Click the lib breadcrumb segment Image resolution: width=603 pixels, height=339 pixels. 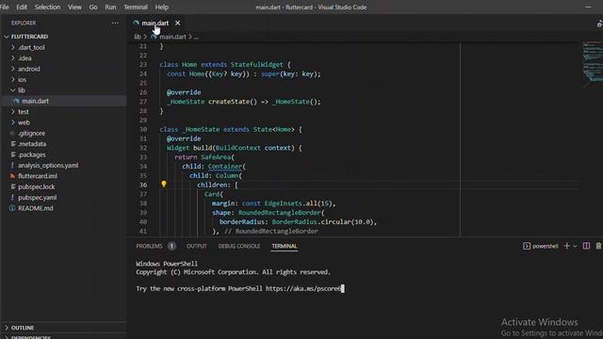click(x=138, y=37)
